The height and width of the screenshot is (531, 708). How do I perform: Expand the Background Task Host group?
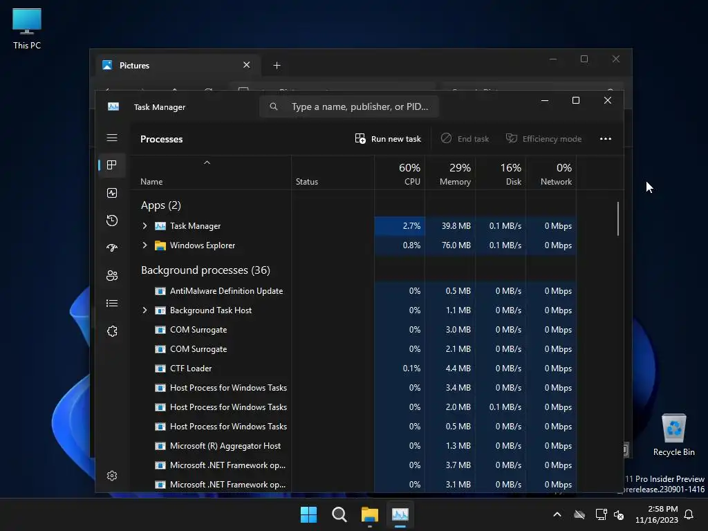tap(145, 310)
